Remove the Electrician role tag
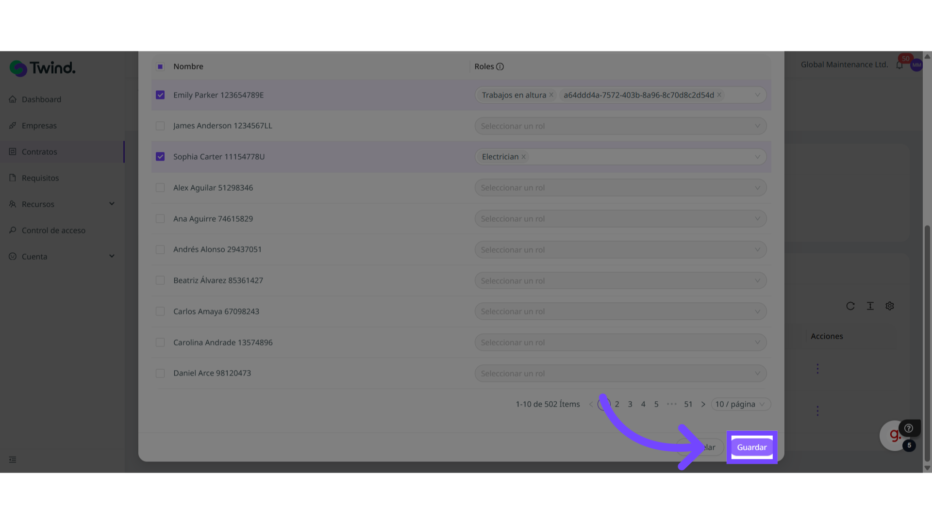This screenshot has width=932, height=524. 524,157
